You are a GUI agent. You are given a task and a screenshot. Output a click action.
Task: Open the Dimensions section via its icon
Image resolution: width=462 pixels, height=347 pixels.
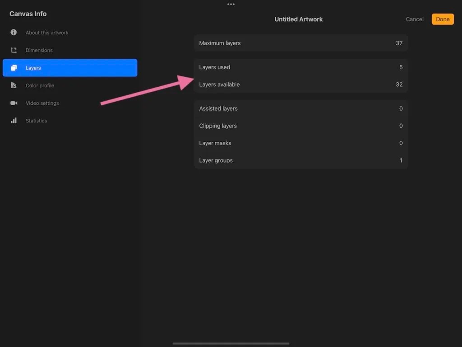click(14, 50)
